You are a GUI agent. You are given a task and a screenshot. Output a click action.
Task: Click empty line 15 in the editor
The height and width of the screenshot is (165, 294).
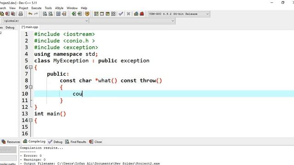[x=164, y=127]
